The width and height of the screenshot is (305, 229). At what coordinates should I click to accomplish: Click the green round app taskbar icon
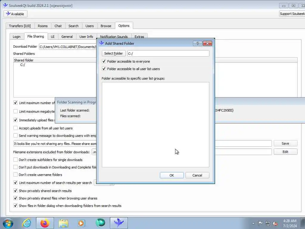100,223
